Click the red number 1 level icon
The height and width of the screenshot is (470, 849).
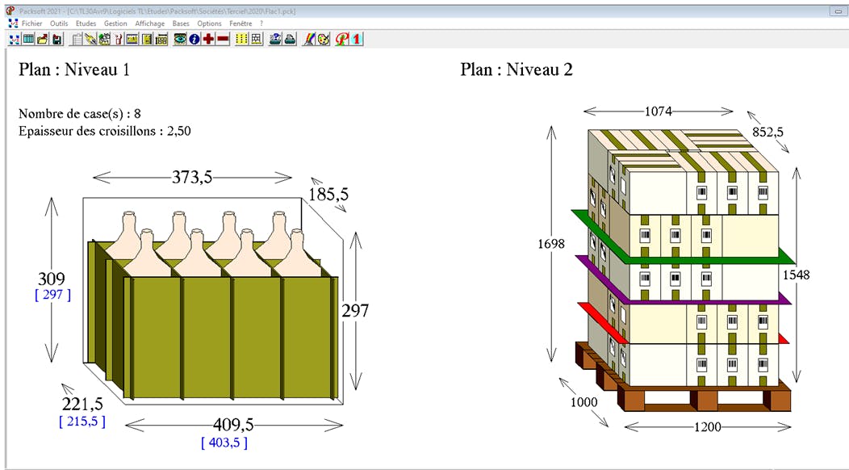point(356,39)
